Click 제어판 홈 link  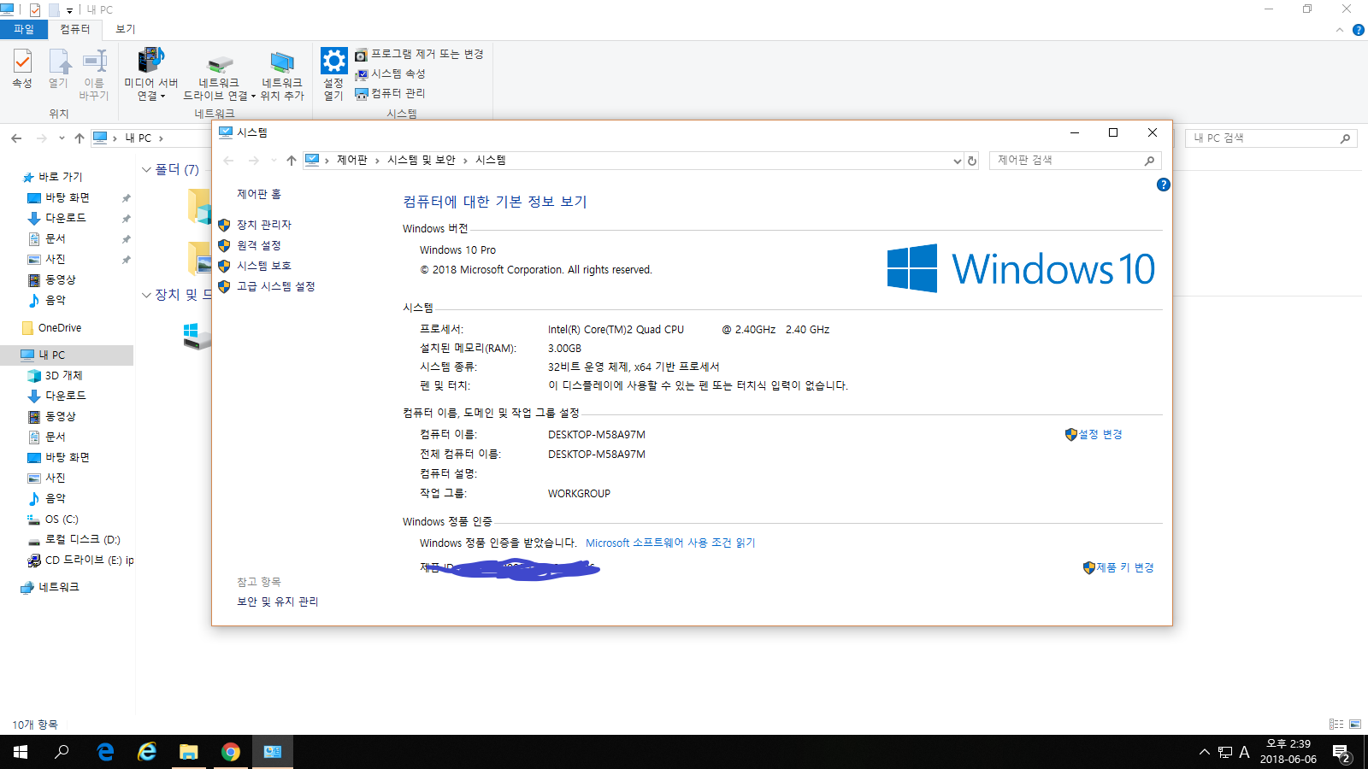coord(259,195)
